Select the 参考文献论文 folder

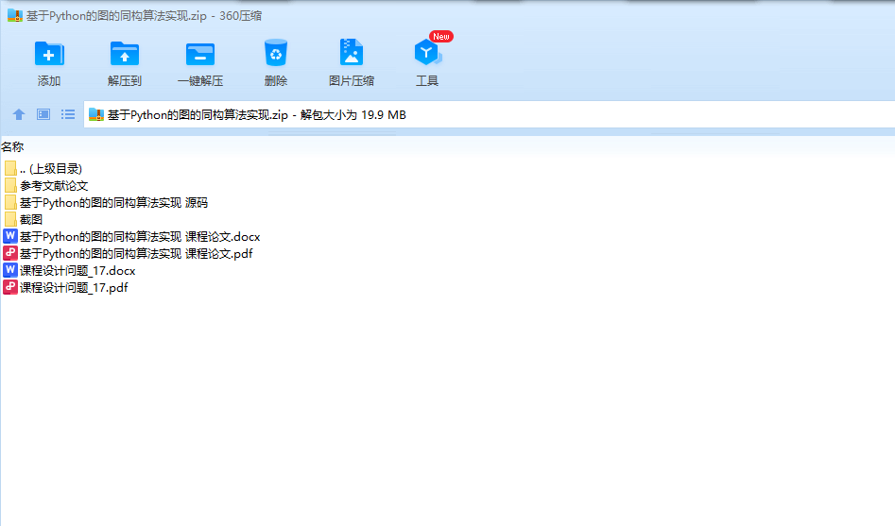[45, 186]
